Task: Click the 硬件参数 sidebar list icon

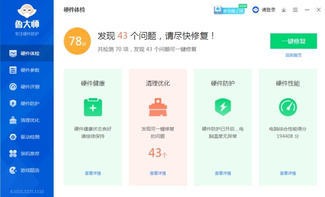Action: [x=13, y=70]
